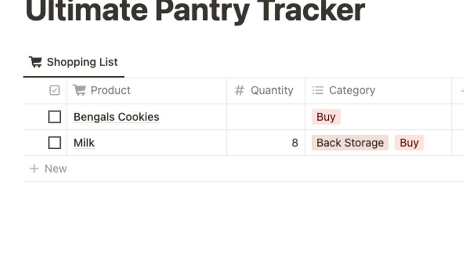Add a new row with New button
This screenshot has height=261, width=464.
pyautogui.click(x=48, y=169)
